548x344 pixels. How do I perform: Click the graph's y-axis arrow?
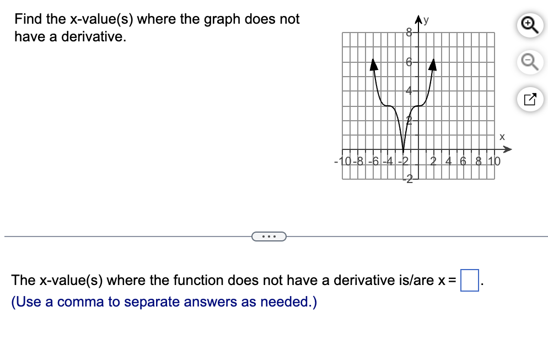point(419,20)
